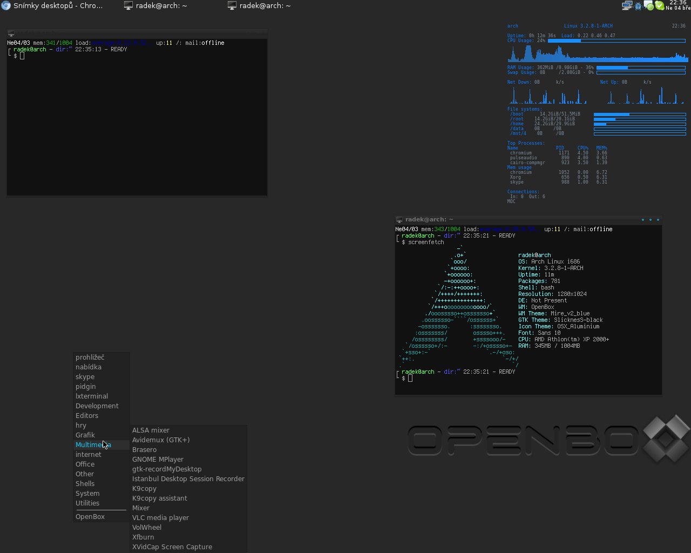This screenshot has height=553, width=691.
Task: Click the icon in the upper terminal's titlebar
Action: [11, 33]
